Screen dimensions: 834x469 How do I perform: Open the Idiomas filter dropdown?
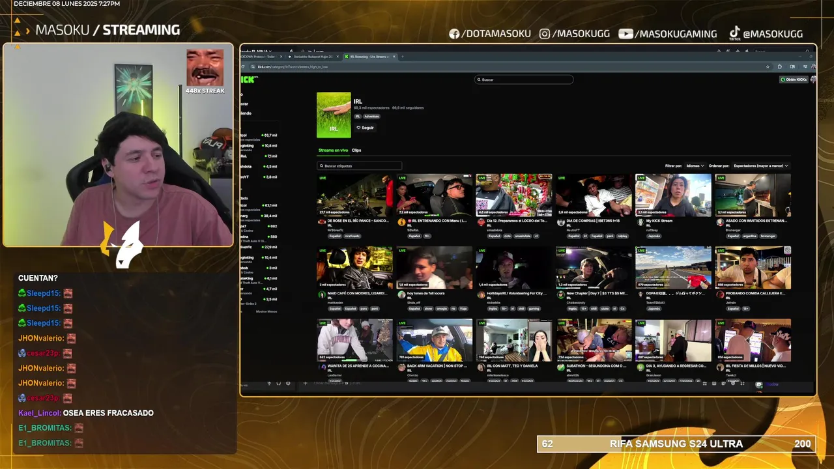(695, 166)
